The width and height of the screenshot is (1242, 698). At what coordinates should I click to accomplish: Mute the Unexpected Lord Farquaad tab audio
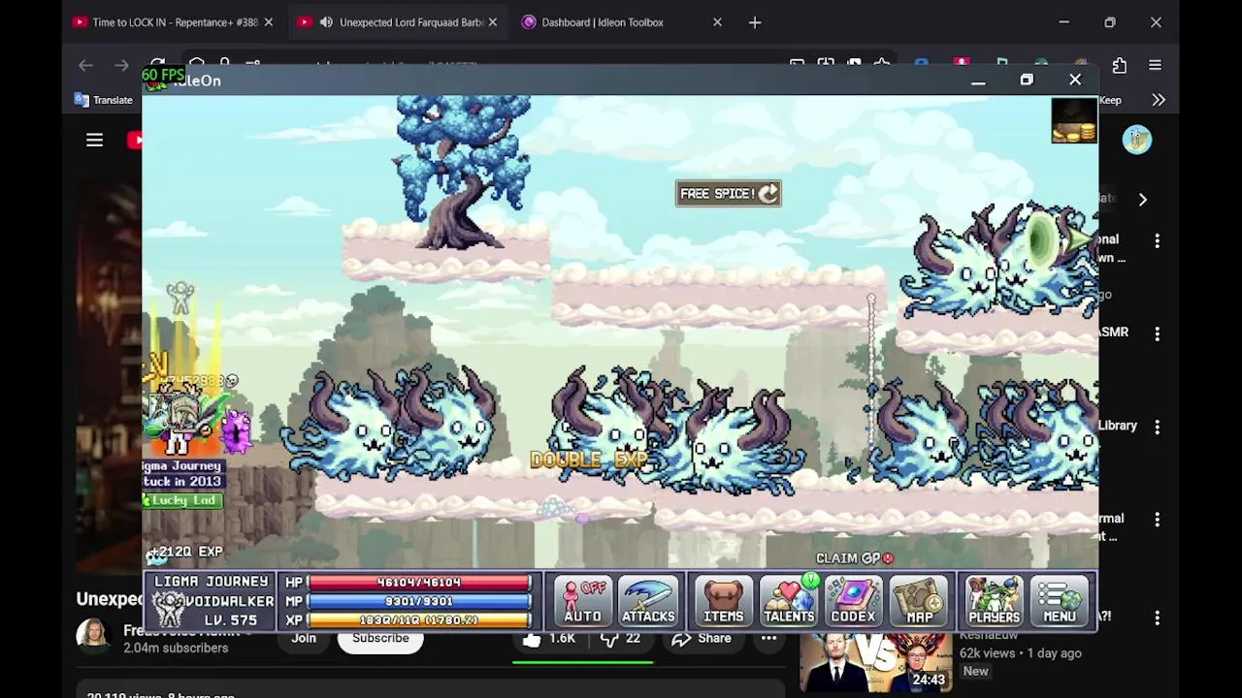327,22
